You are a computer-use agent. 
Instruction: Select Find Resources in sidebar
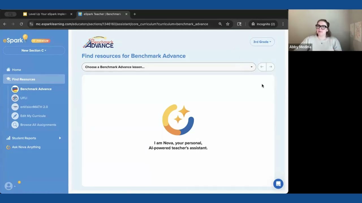34,79
